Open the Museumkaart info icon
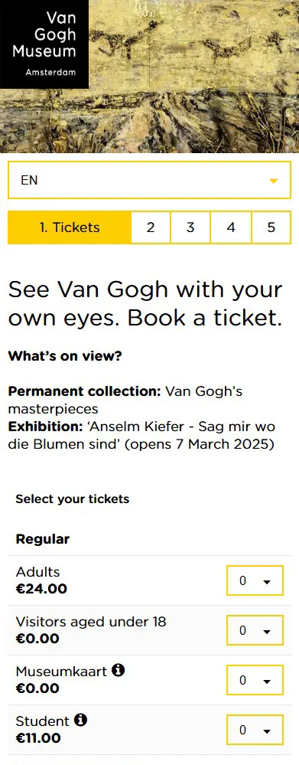299x765 pixels. [x=119, y=671]
